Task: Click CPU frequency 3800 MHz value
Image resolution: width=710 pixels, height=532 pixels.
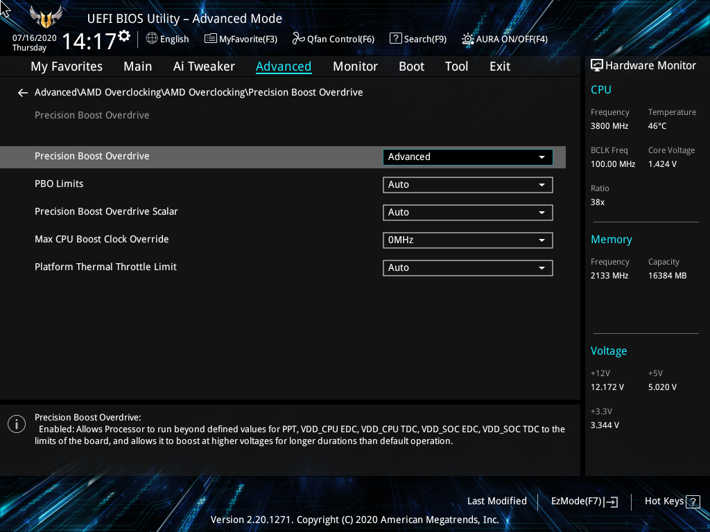Action: point(609,126)
